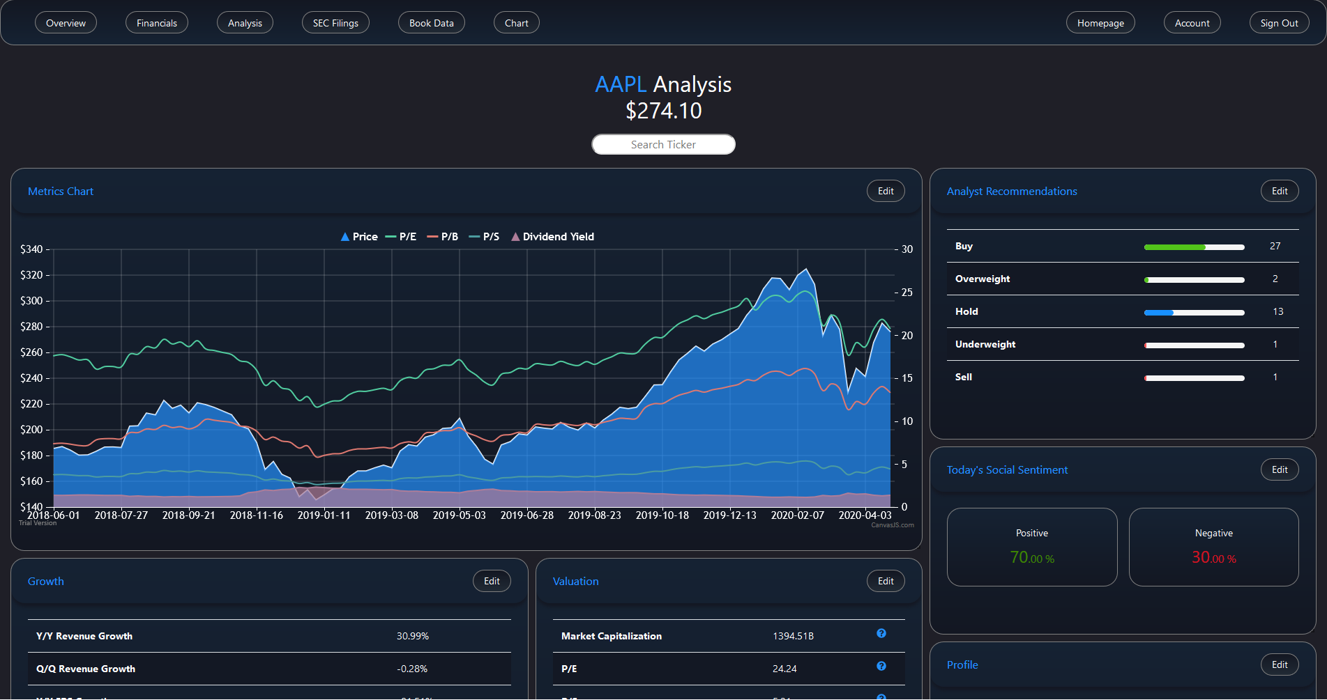Toggle P/E series in chart legend

click(x=401, y=237)
